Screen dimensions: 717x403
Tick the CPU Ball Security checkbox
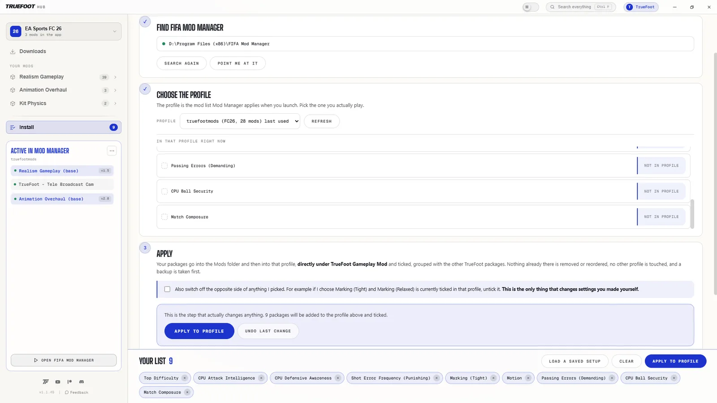[x=164, y=191]
